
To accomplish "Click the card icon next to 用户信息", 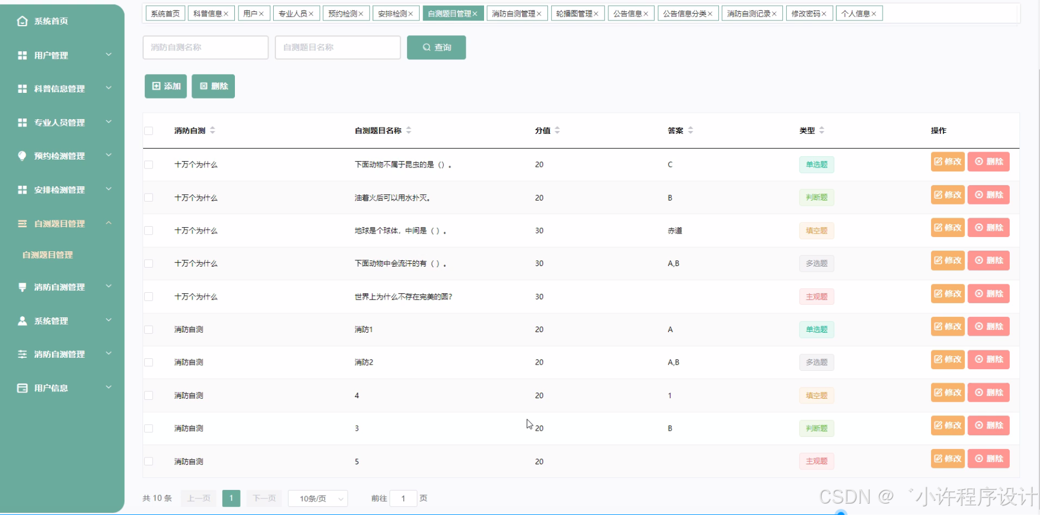I will 22,388.
